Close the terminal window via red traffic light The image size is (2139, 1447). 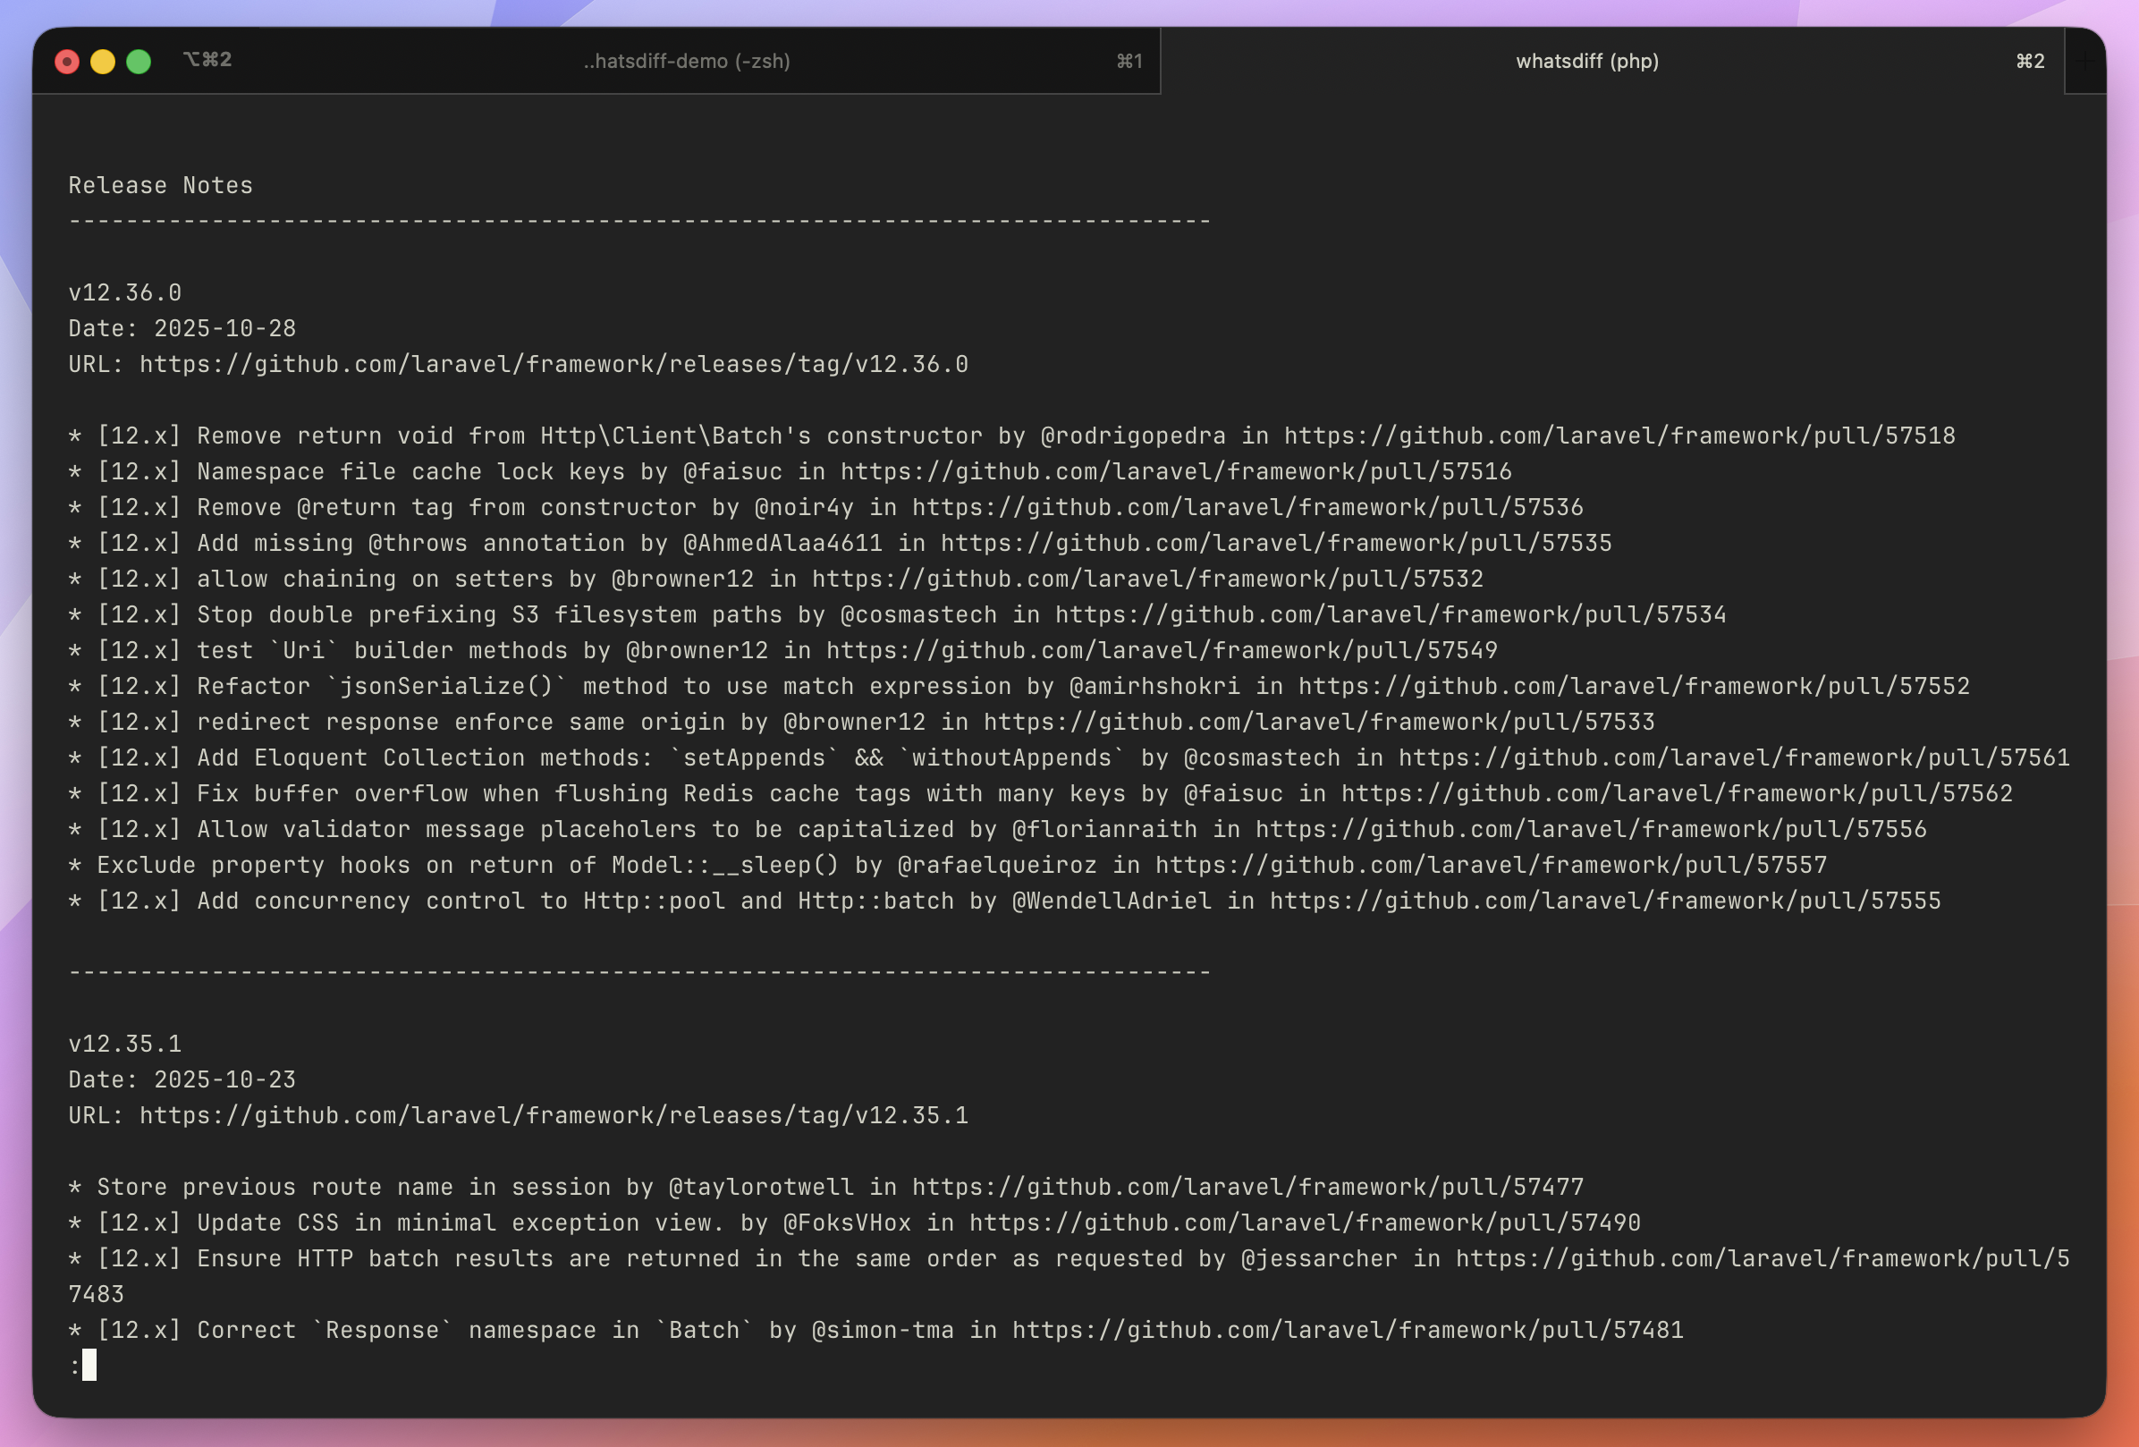pyautogui.click(x=67, y=61)
